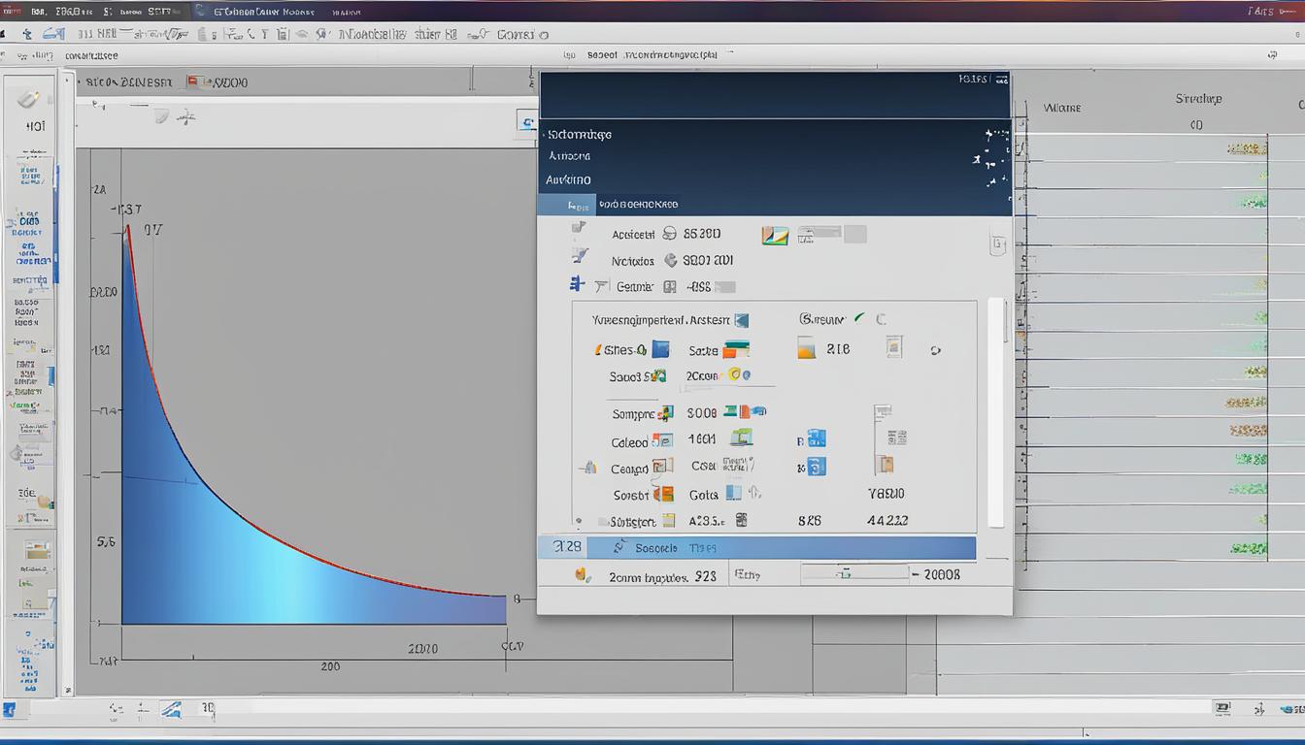
Task: Click the thumbnail image icon in lower left sidebar
Action: point(37,551)
